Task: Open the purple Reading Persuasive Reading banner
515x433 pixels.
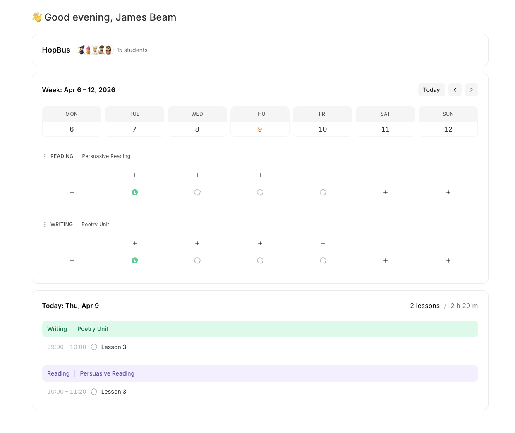Action: tap(260, 373)
